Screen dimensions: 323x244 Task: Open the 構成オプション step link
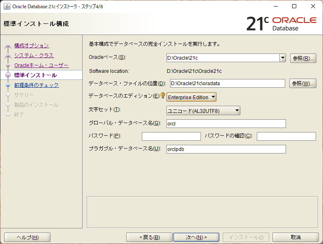point(32,46)
